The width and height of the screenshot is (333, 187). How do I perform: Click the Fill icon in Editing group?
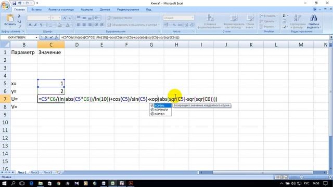(x=285, y=21)
